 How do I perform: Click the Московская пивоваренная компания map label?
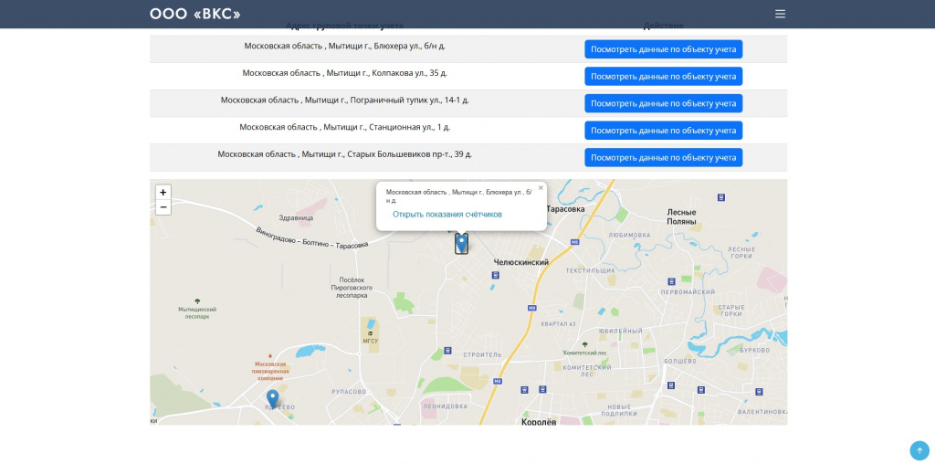[270, 370]
